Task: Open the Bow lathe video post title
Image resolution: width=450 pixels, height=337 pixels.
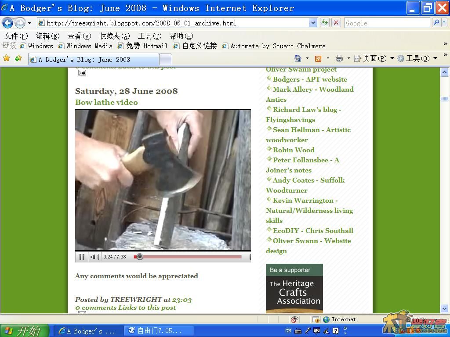Action: tap(106, 102)
